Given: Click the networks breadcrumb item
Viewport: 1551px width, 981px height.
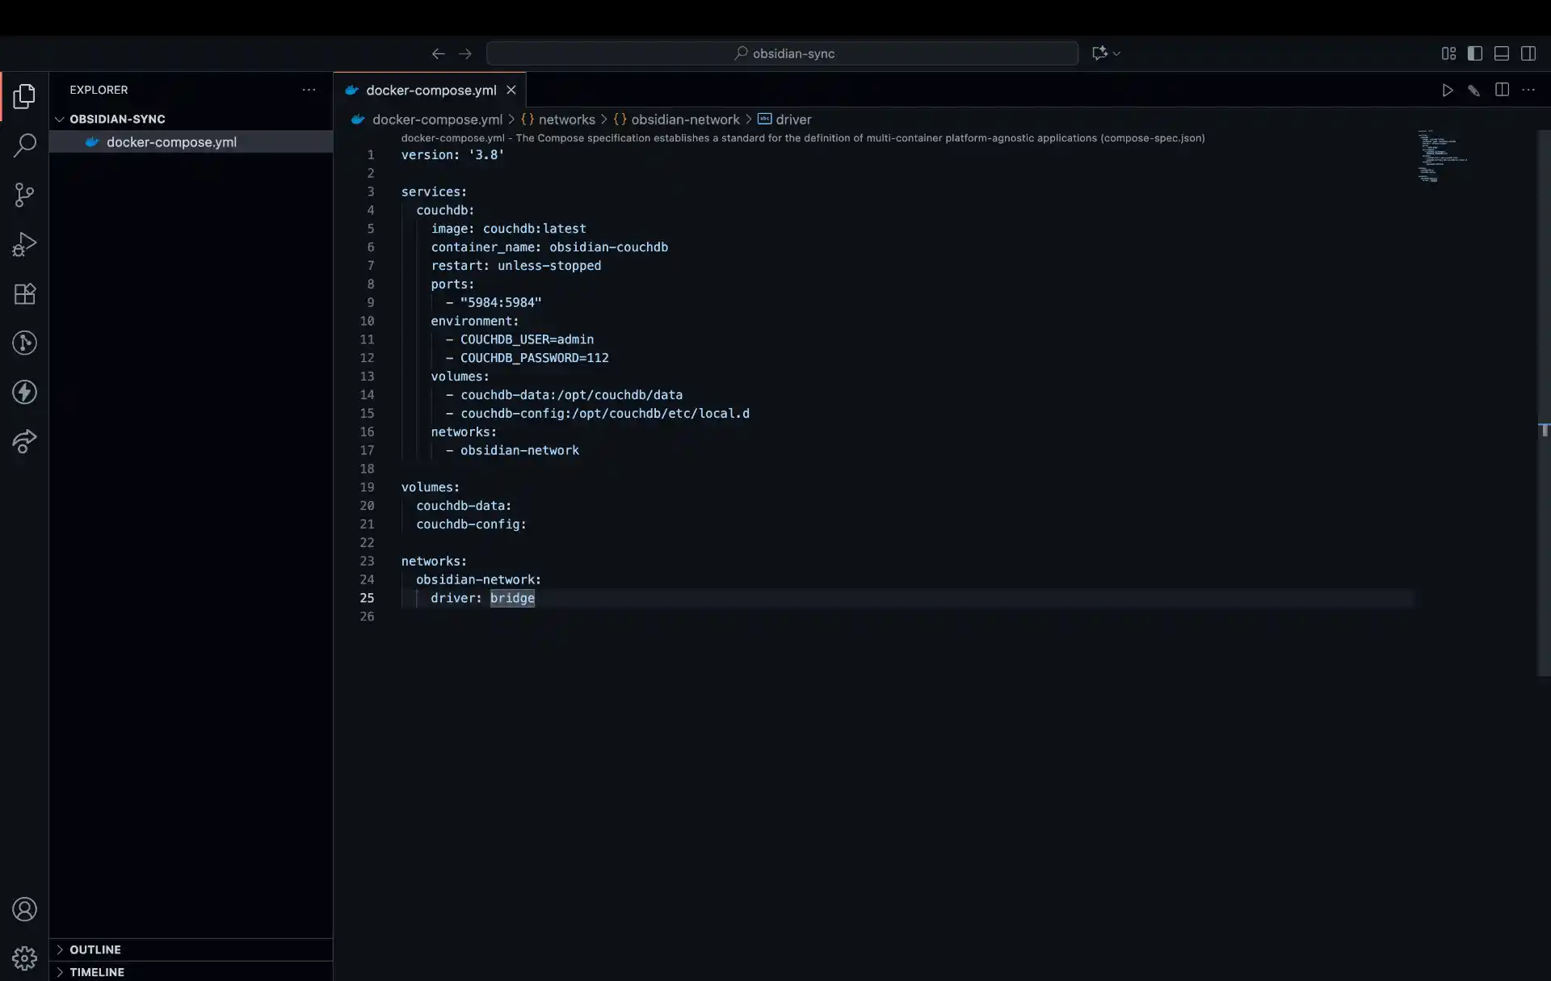Looking at the screenshot, I should [566, 120].
